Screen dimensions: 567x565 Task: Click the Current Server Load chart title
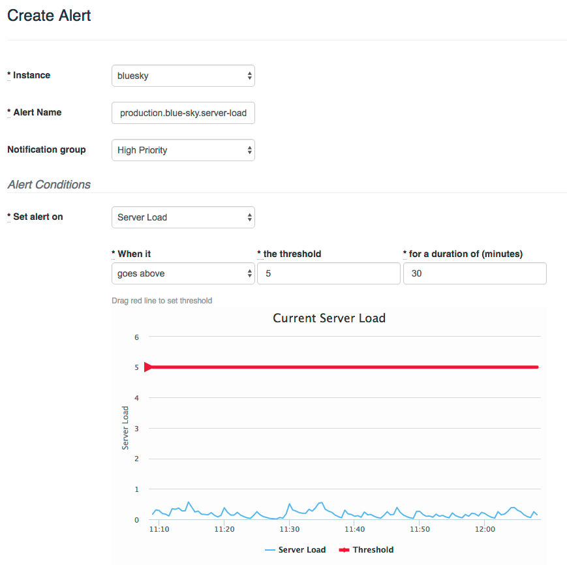click(x=329, y=318)
